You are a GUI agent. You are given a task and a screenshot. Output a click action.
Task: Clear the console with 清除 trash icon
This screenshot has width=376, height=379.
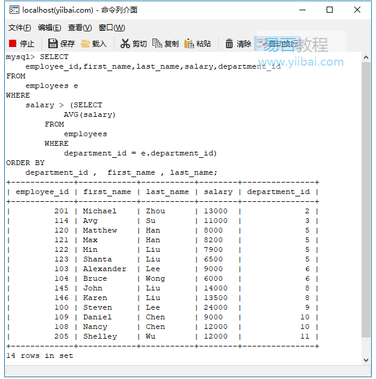click(x=237, y=43)
